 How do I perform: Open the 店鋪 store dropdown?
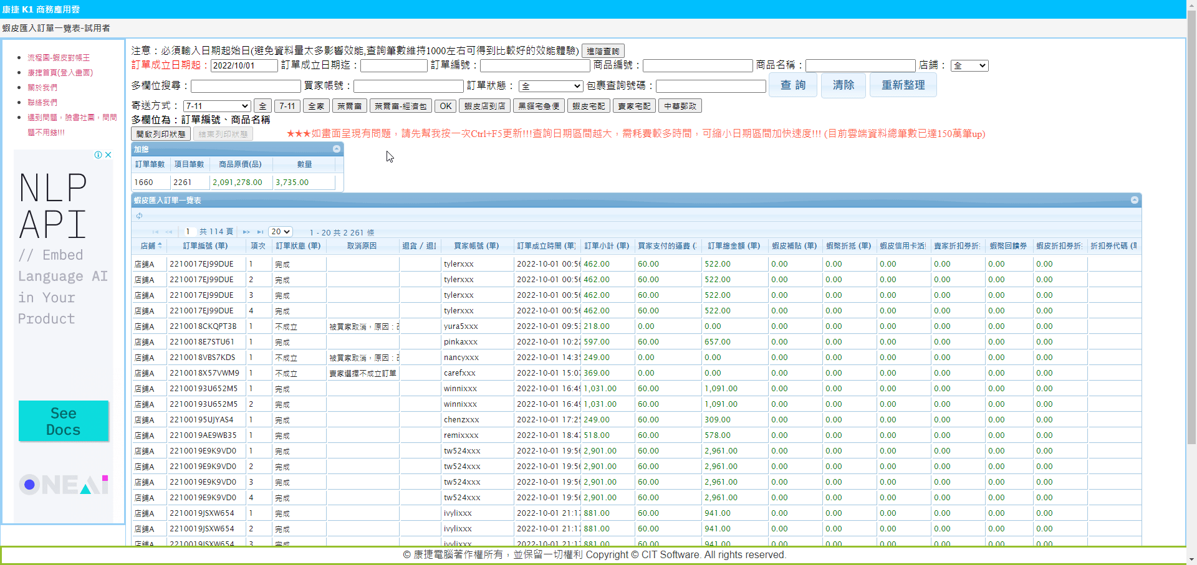tap(969, 65)
